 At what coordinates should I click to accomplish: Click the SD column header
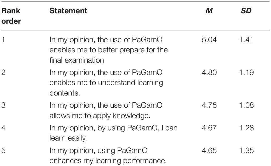[x=246, y=11]
